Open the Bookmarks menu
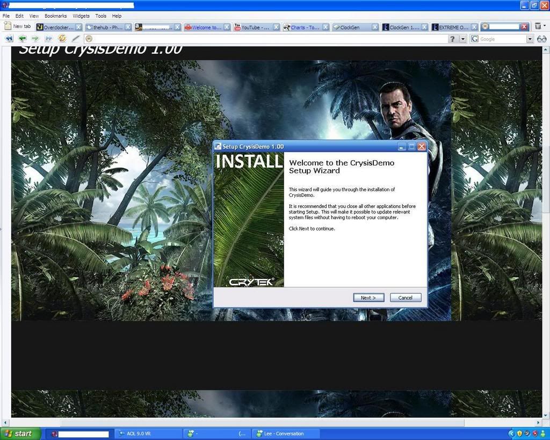The height and width of the screenshot is (440, 550). [55, 16]
